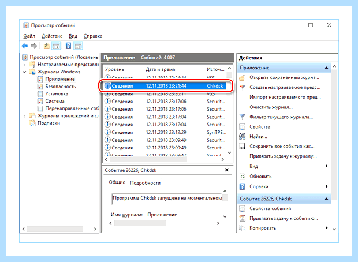The height and width of the screenshot is (262, 358).
Task: Click the Event Viewer app icon in the title bar
Action: (26, 25)
